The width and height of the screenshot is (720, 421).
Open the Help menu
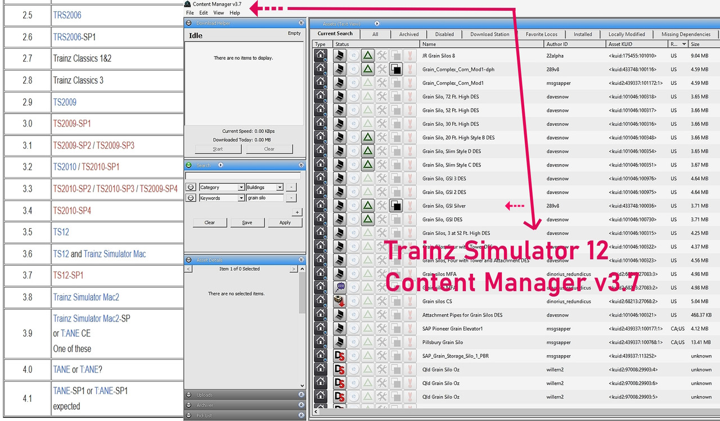[x=235, y=12]
